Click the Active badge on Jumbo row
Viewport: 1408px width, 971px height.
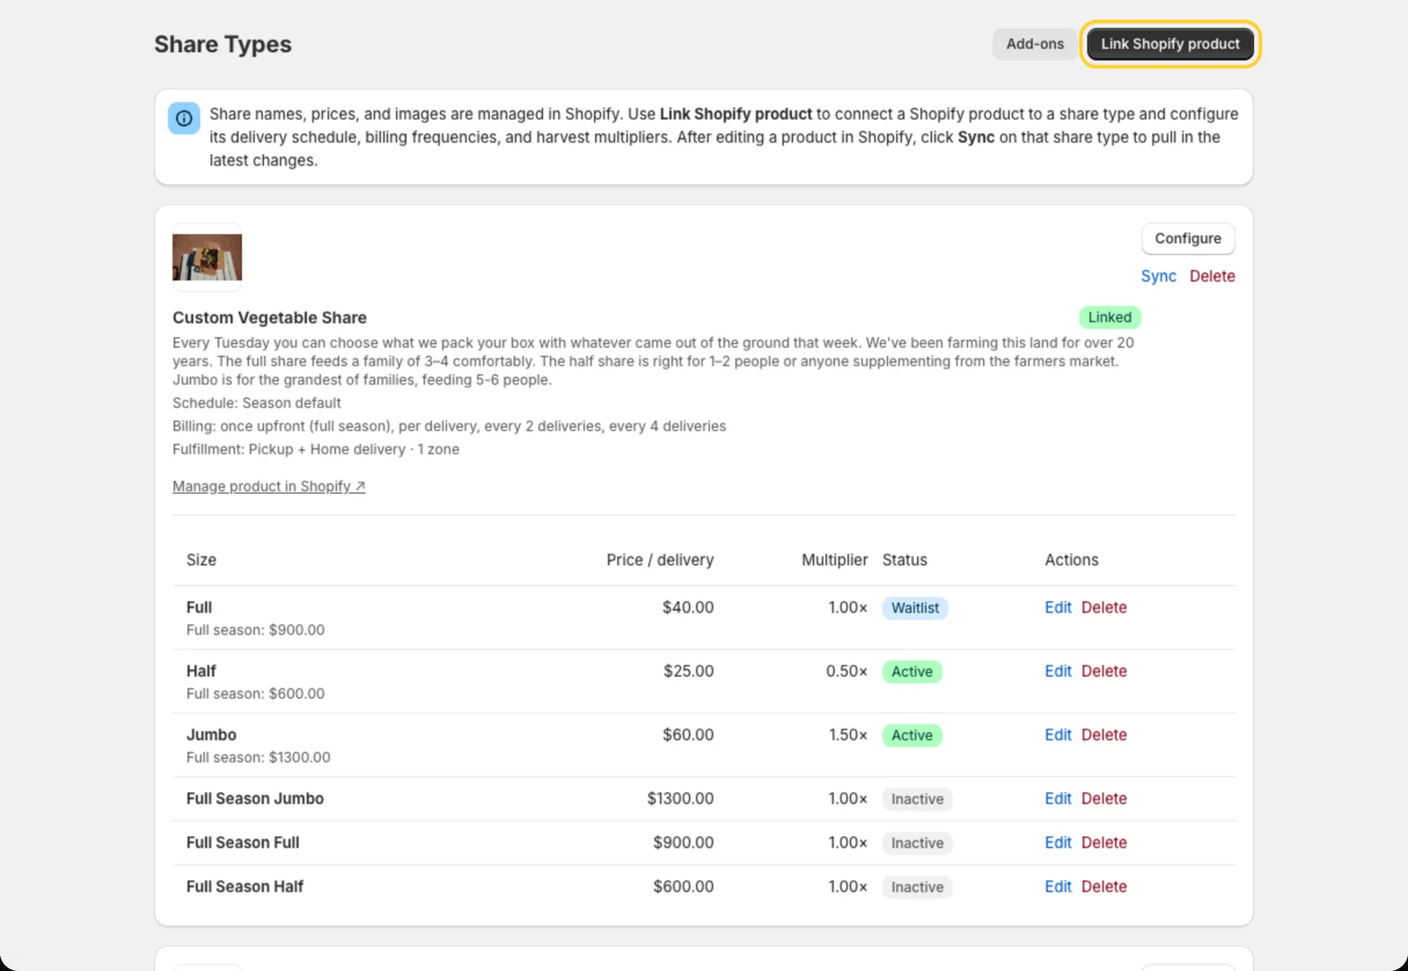[912, 735]
